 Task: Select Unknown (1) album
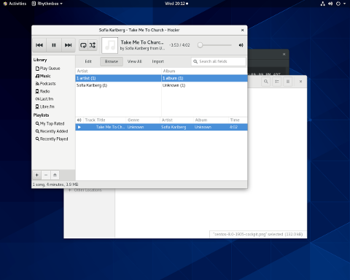[204, 85]
